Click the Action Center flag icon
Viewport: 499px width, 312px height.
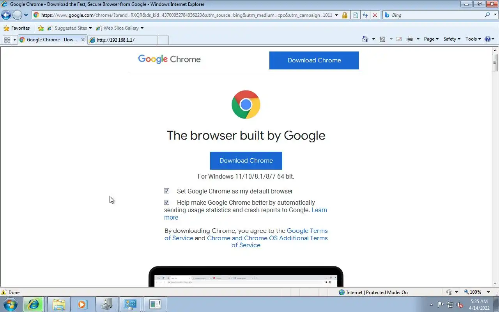(x=441, y=305)
